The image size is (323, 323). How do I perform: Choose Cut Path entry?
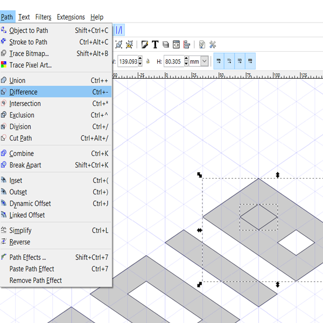[x=55, y=138]
